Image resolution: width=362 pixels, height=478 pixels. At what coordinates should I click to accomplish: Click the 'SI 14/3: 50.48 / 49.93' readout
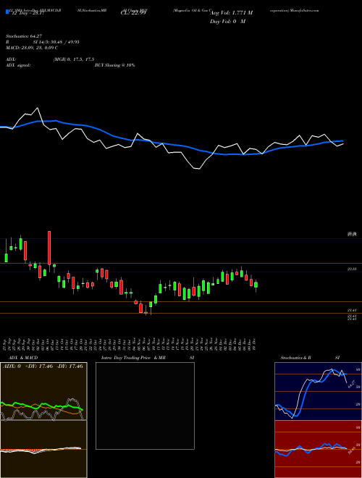tap(56, 42)
